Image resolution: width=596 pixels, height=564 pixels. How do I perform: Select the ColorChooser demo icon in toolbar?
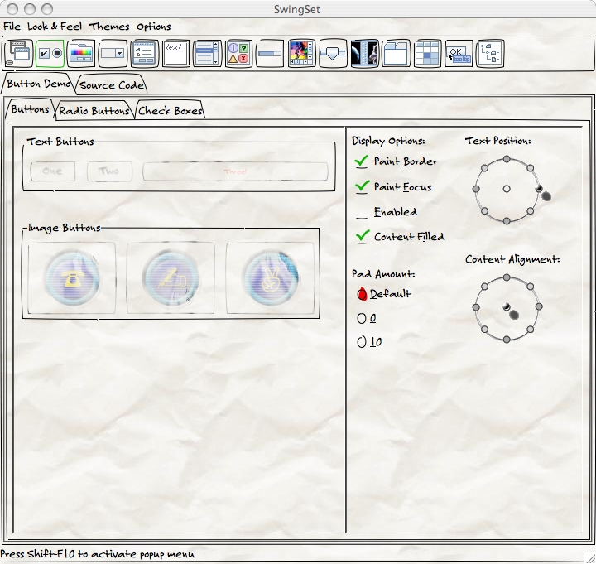coord(81,54)
